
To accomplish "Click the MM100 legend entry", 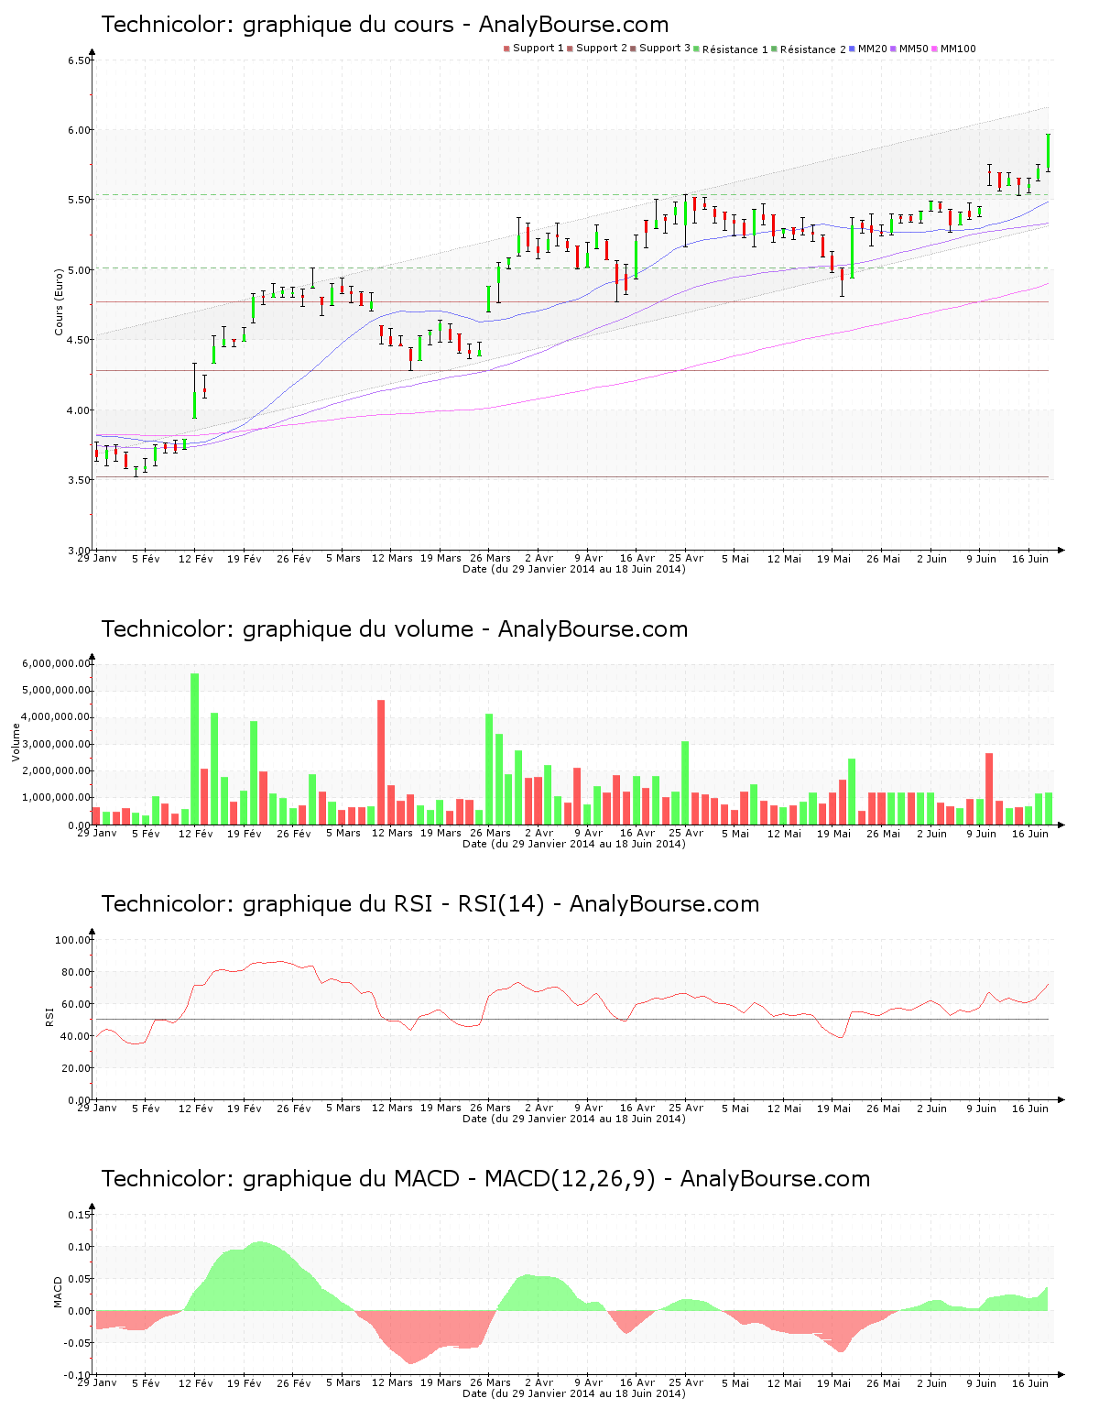I will point(954,49).
